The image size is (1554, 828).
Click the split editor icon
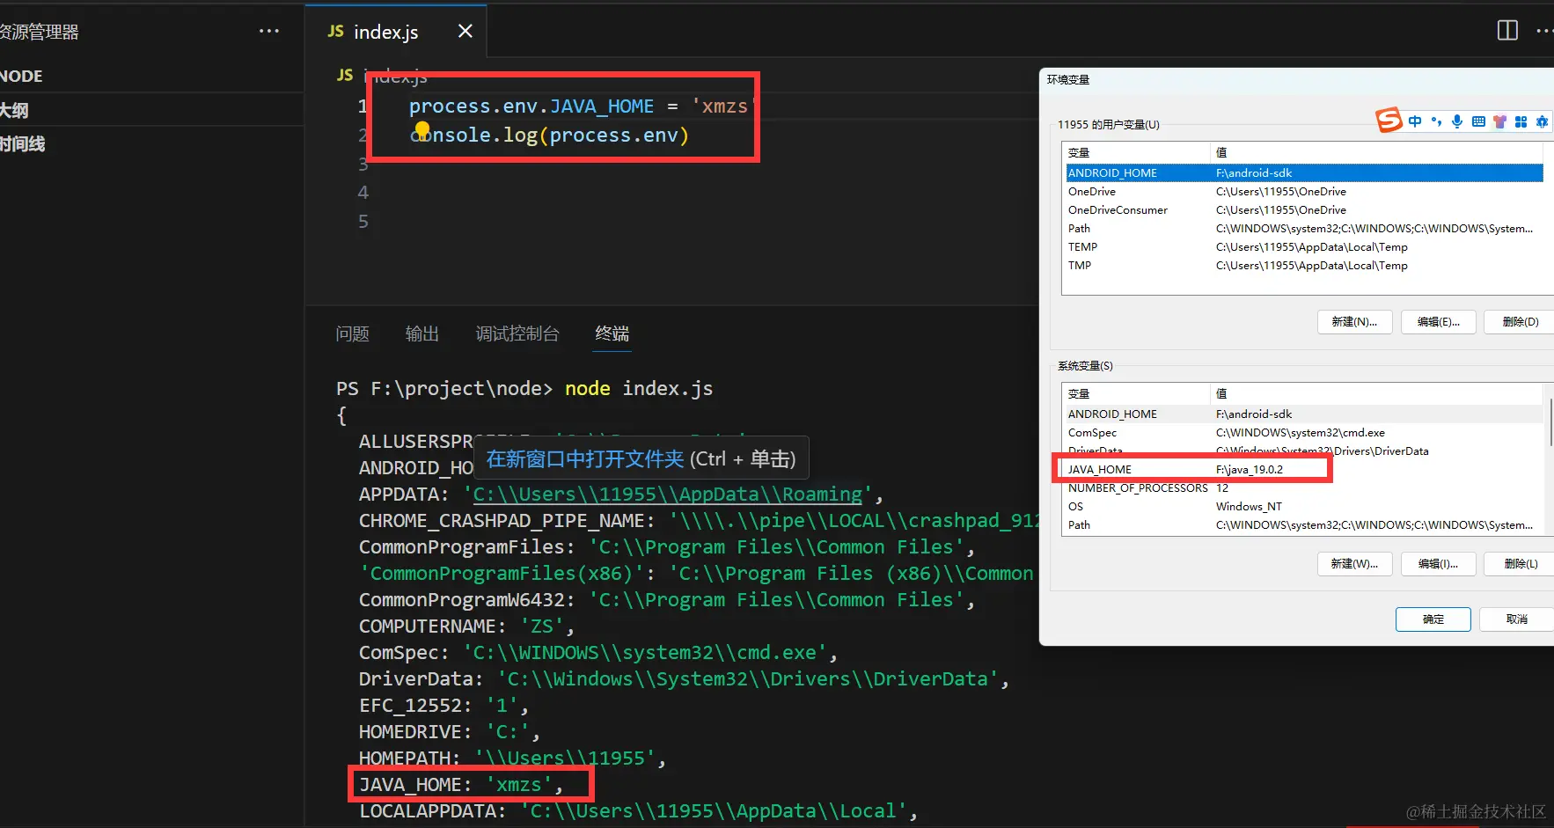pyautogui.click(x=1507, y=31)
